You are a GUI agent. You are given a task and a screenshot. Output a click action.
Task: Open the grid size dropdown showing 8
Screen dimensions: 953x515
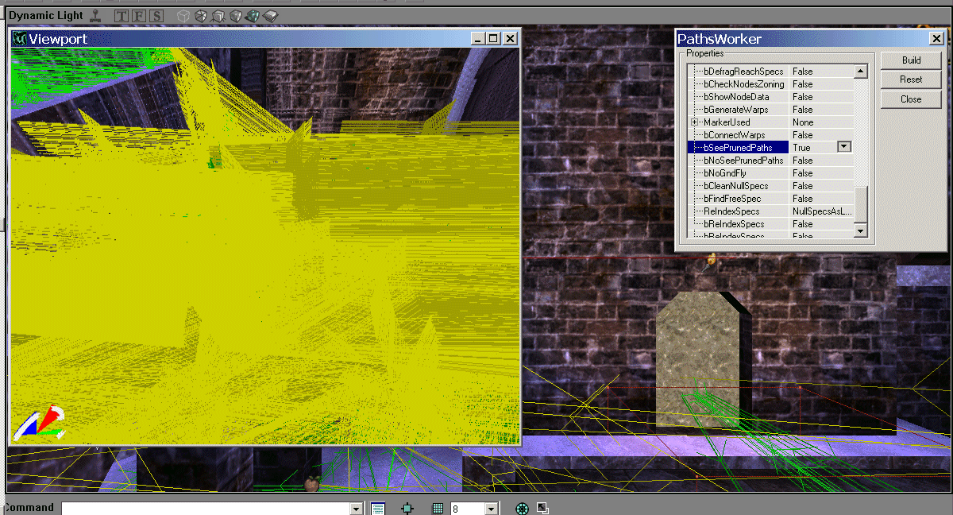coord(492,509)
